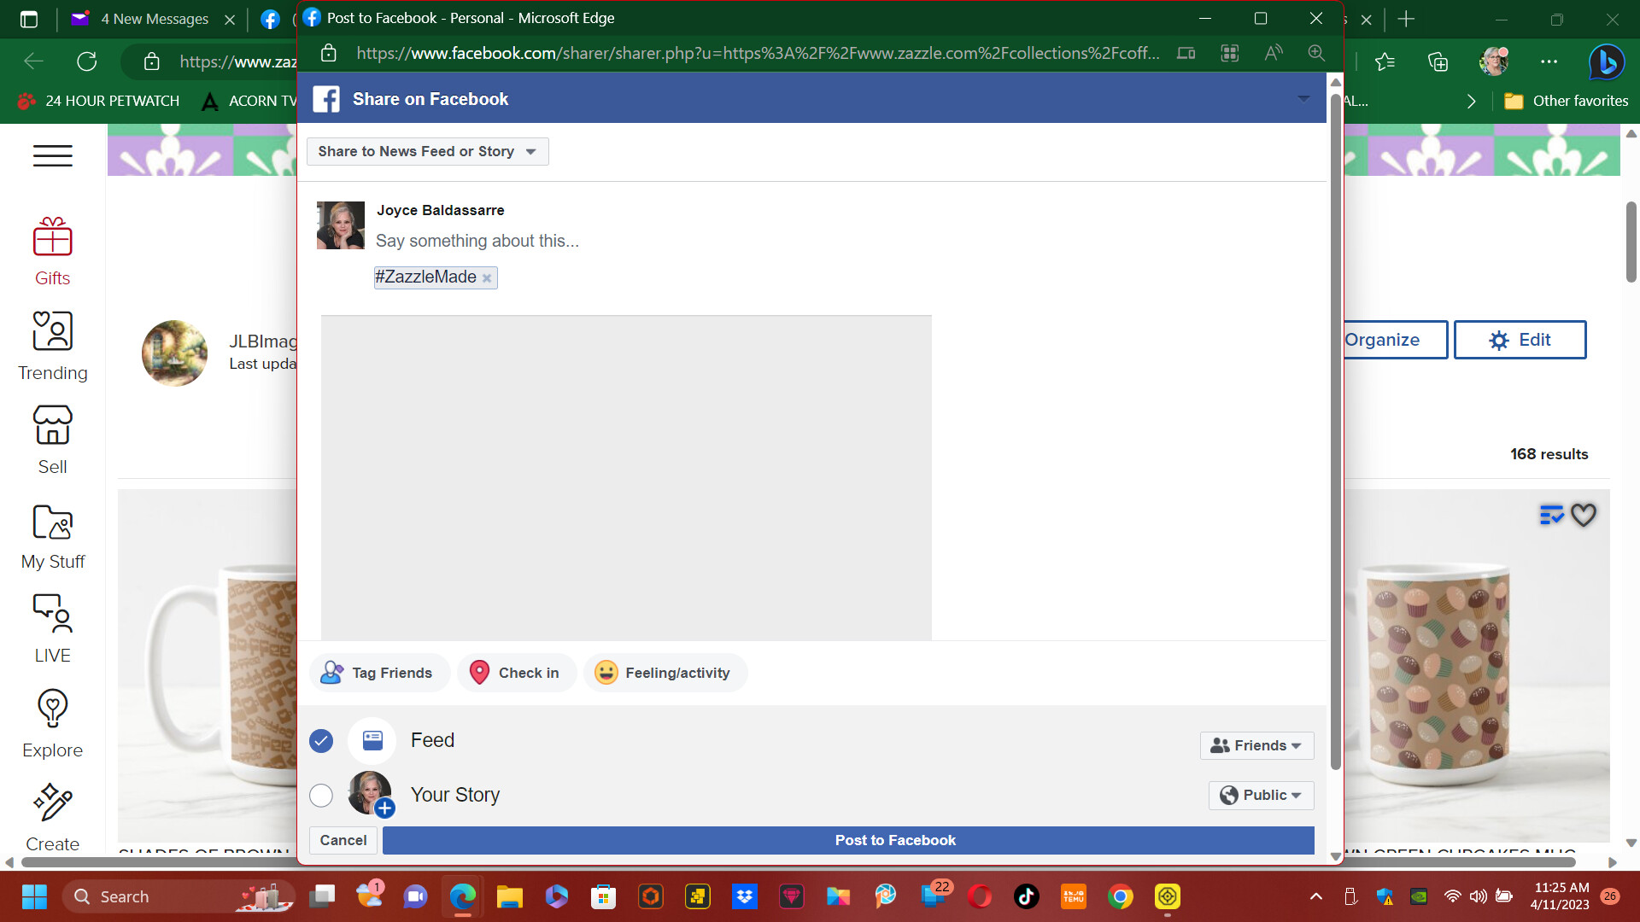Click the Windows taskbar Search box
The width and height of the screenshot is (1640, 922).
pyautogui.click(x=179, y=896)
